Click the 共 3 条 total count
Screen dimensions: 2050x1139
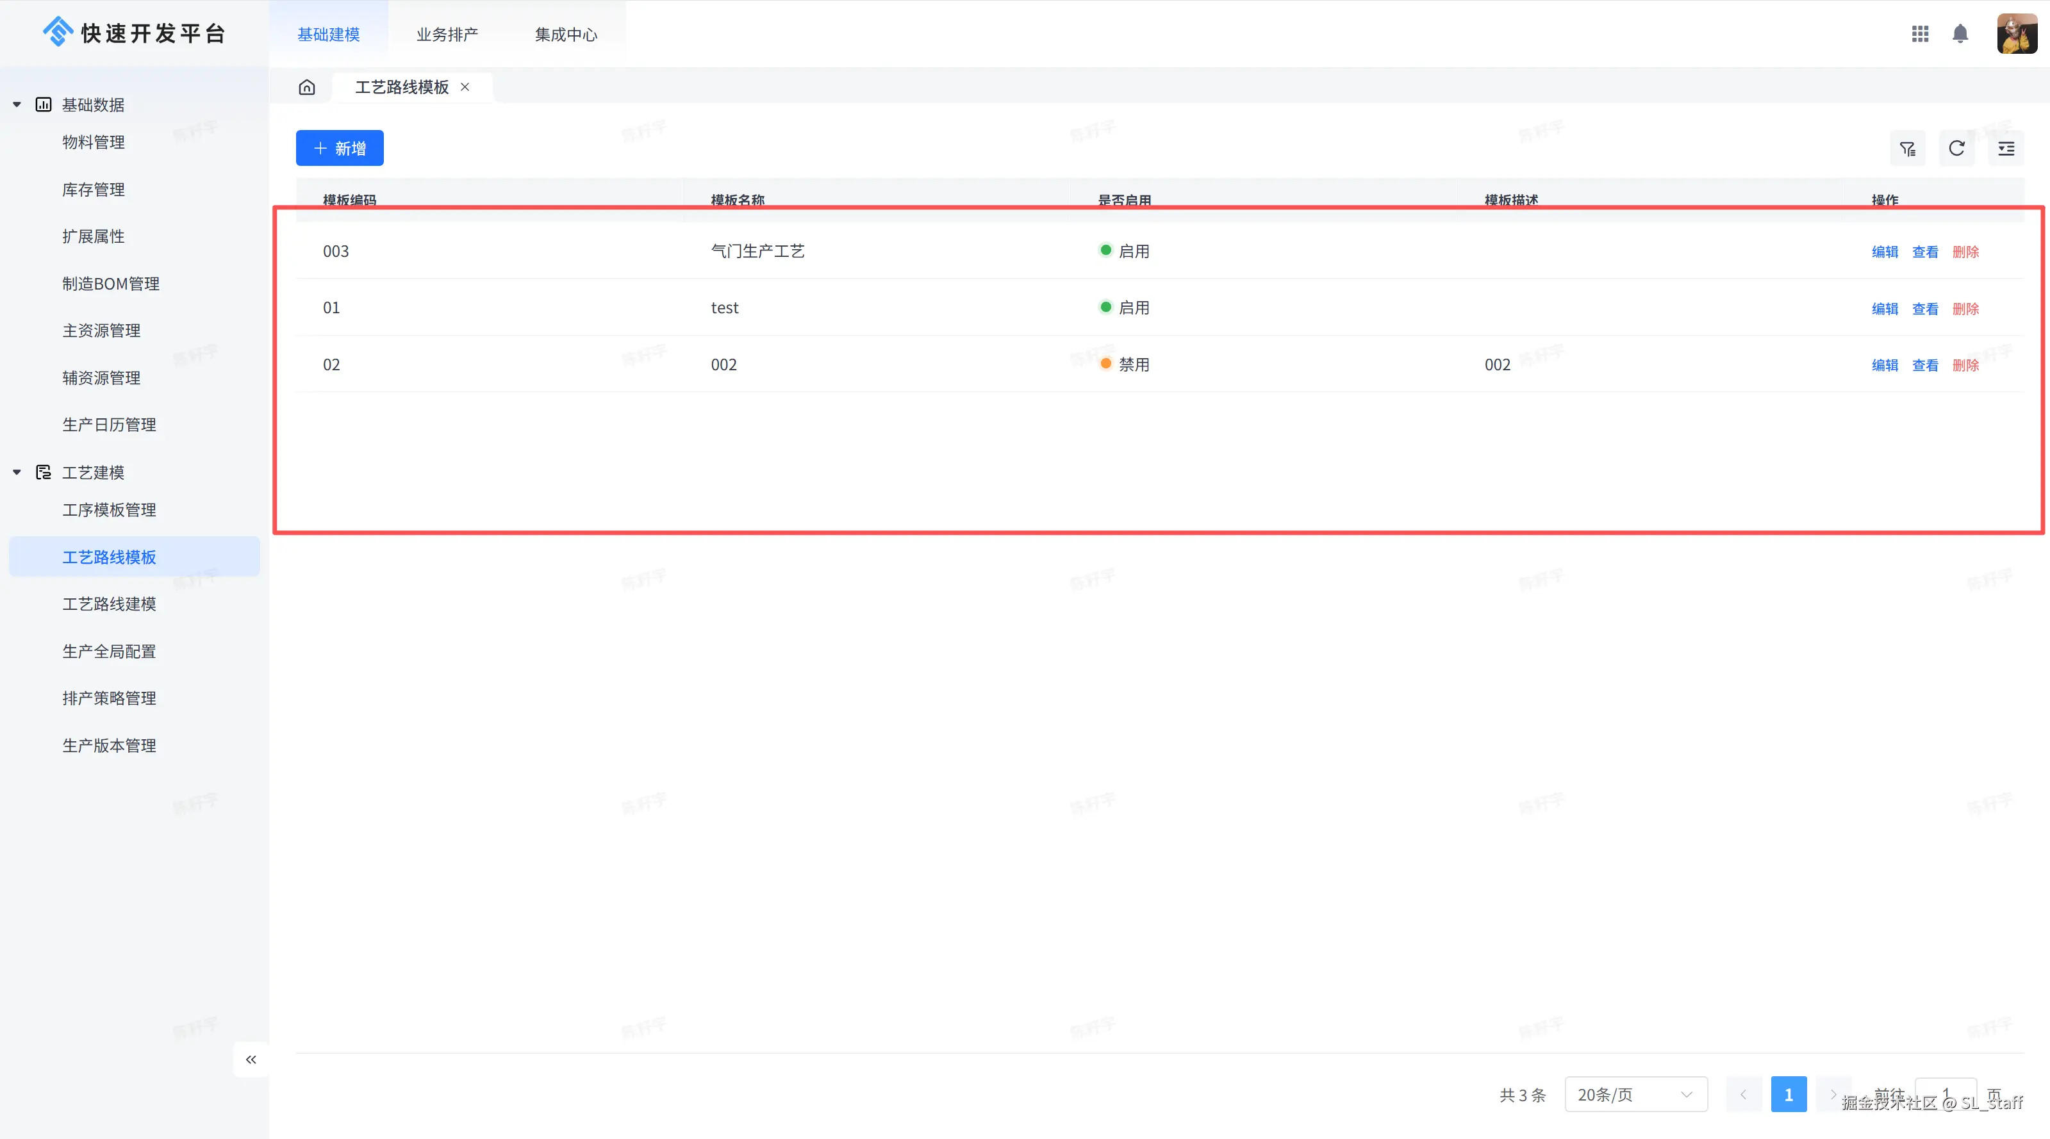click(1523, 1095)
